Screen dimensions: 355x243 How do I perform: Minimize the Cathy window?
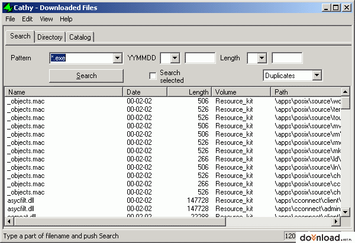coord(326,8)
